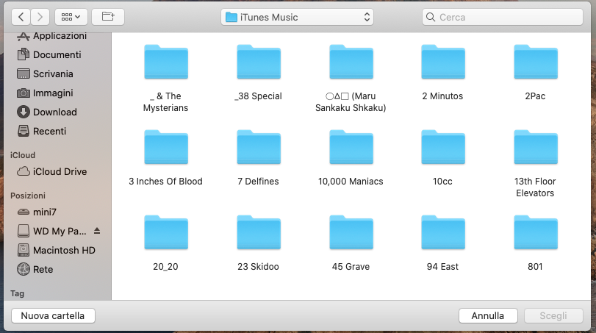Select mini7 under Posizioni
Screen dimensions: 596x333
[x=37, y=212]
